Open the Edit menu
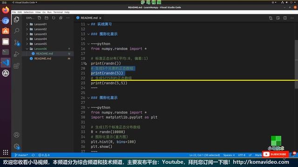Viewport: 298px width, 167px height. 20,12
